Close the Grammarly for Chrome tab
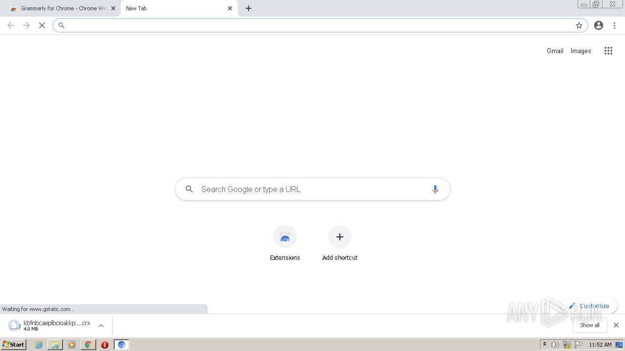Screen dimensions: 625x351 coord(113,8)
